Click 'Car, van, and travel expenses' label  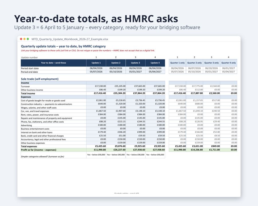[x=35, y=111]
